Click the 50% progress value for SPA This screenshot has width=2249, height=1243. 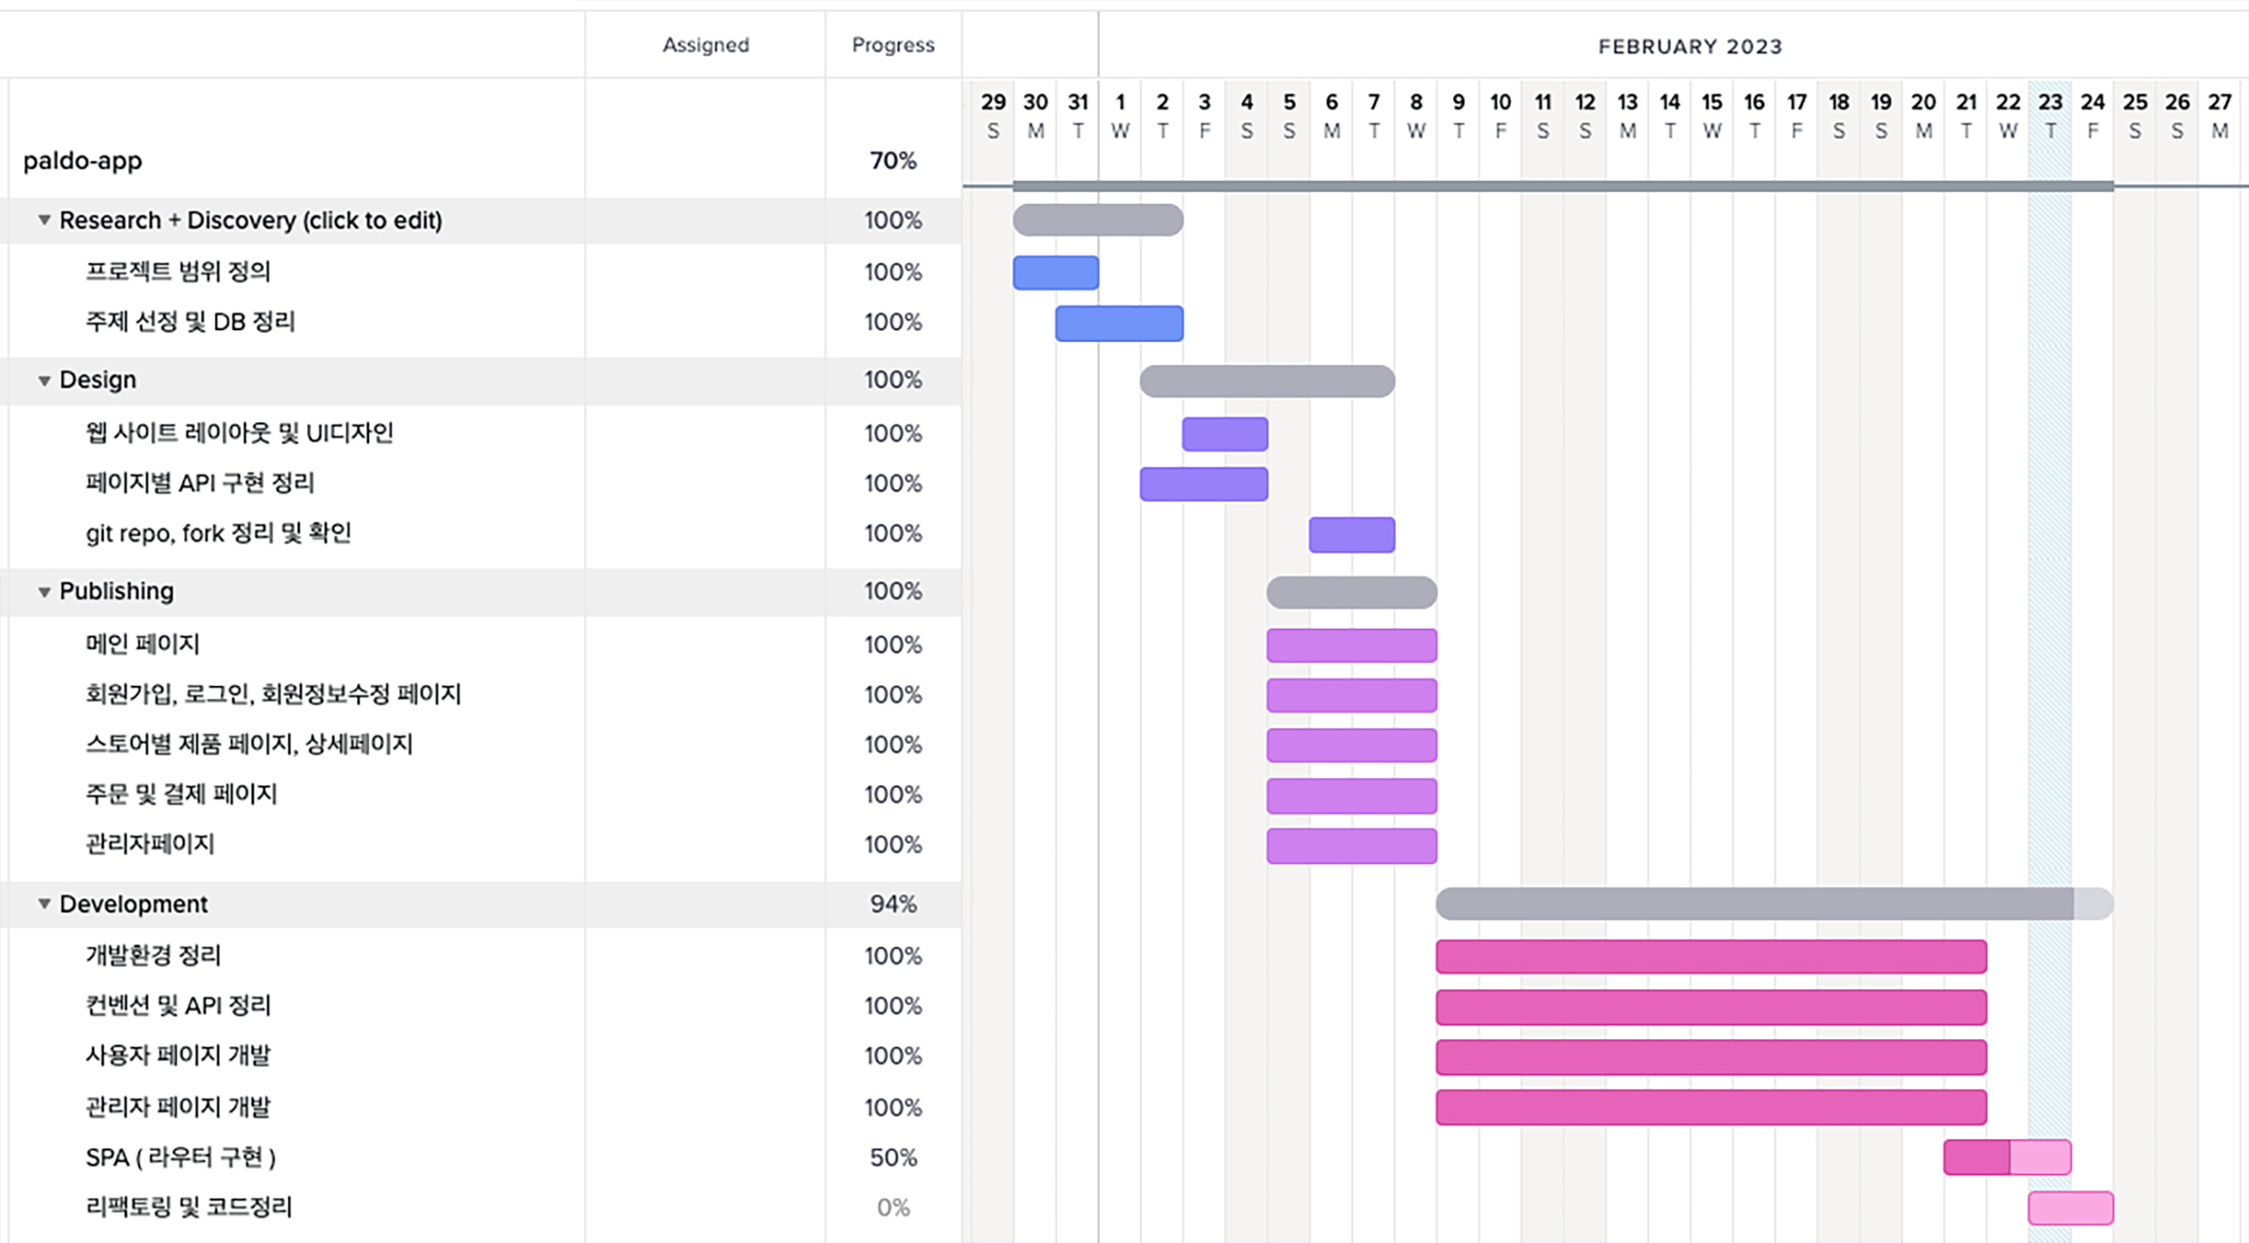tap(892, 1158)
